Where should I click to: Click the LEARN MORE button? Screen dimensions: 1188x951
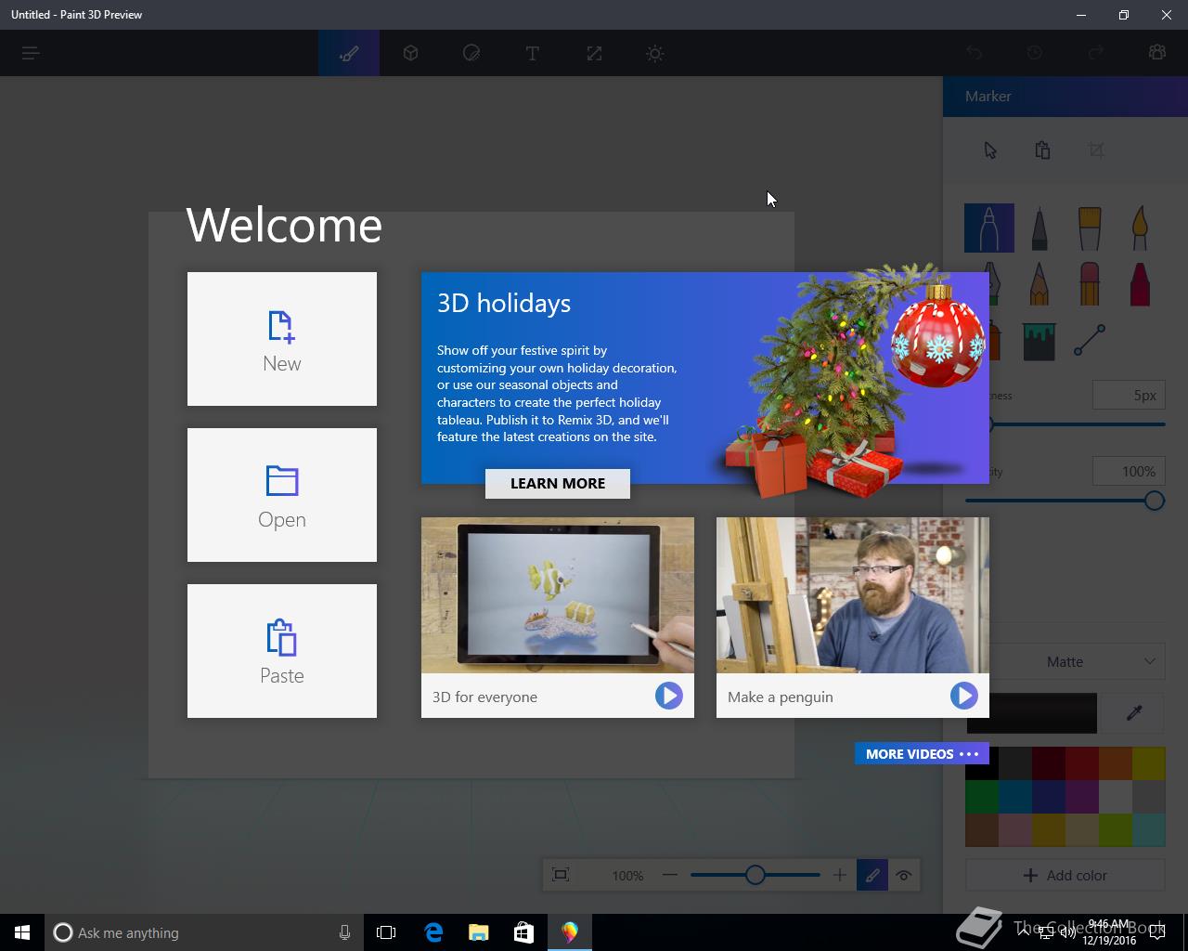(x=558, y=483)
